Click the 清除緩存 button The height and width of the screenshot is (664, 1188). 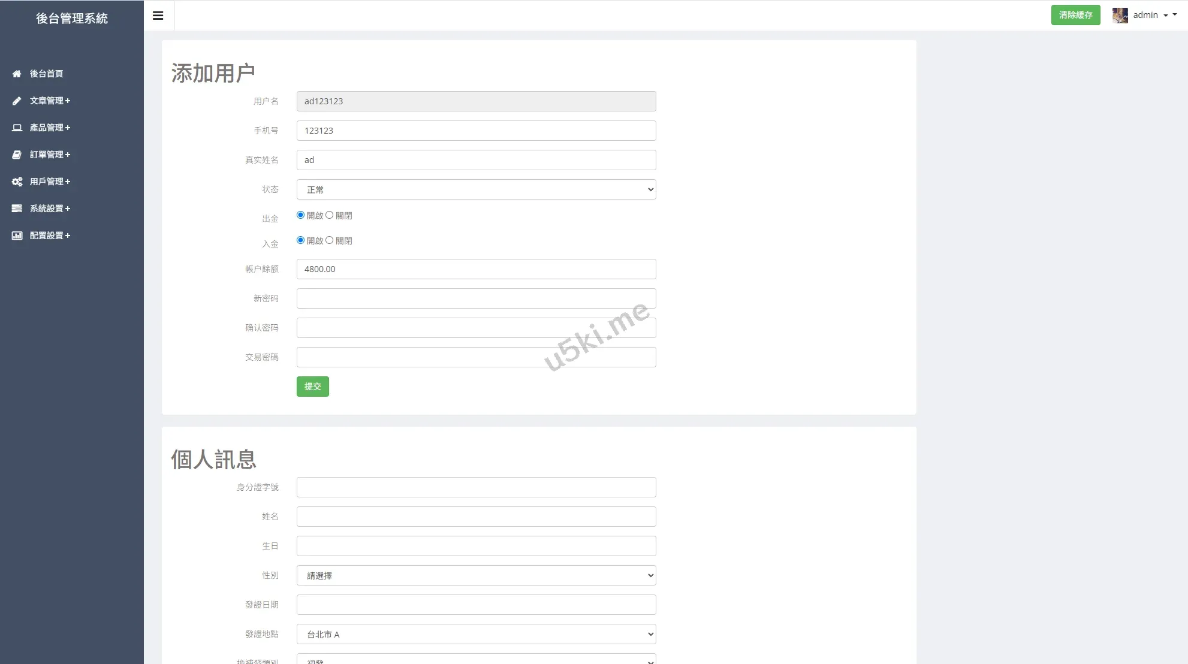pos(1075,15)
